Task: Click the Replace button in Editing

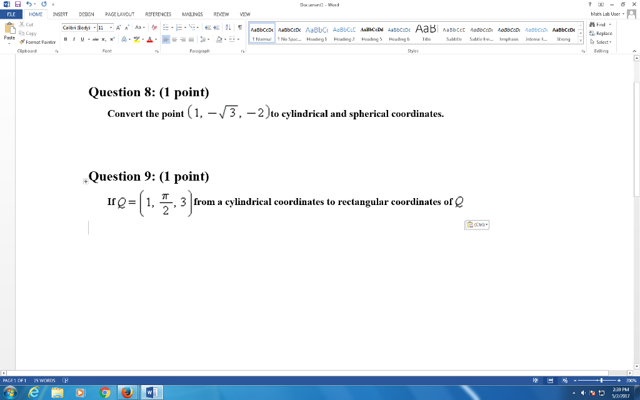Action: (x=601, y=33)
